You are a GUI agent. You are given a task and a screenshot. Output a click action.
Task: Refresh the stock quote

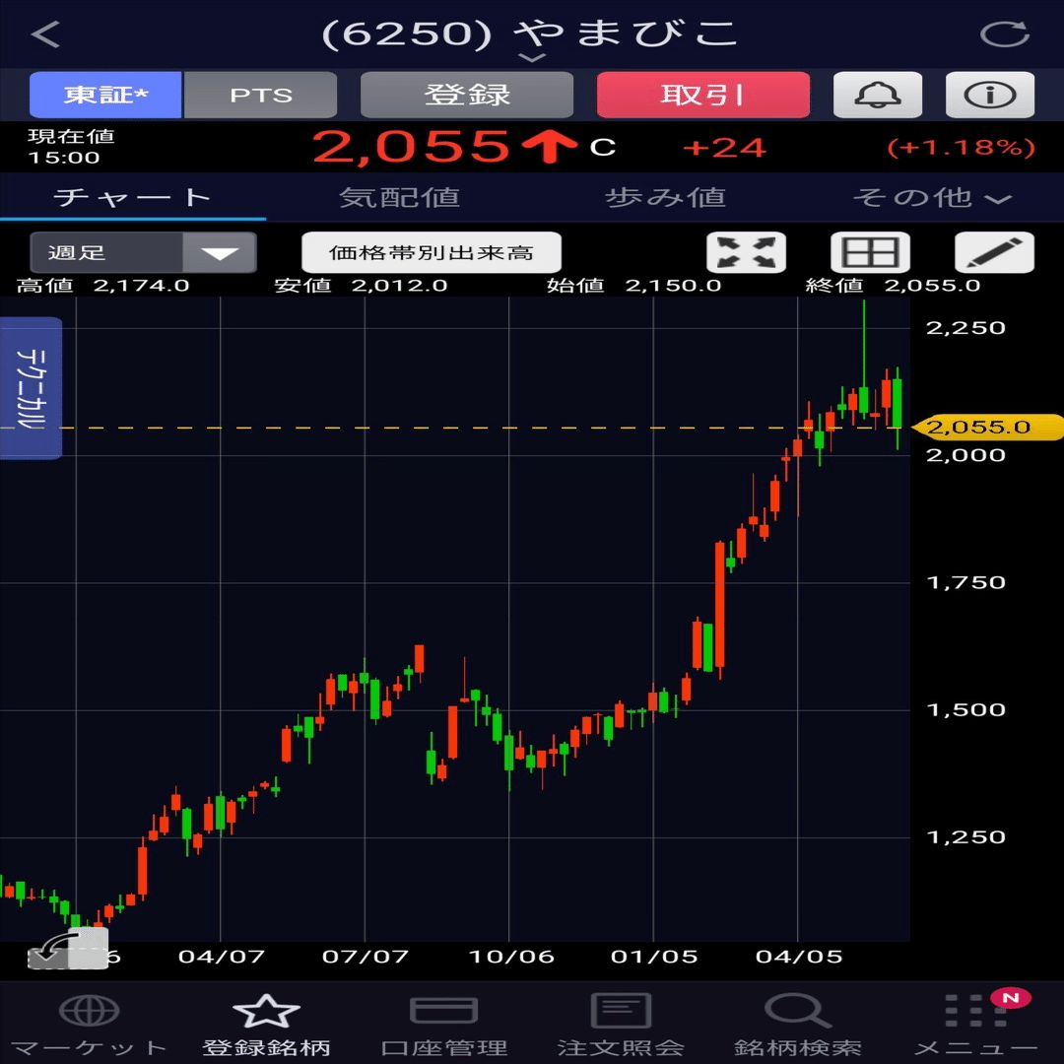point(1004,33)
